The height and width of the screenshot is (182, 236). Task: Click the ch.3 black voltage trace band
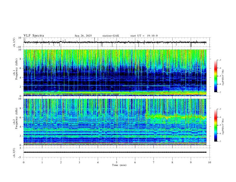click(x=115, y=152)
